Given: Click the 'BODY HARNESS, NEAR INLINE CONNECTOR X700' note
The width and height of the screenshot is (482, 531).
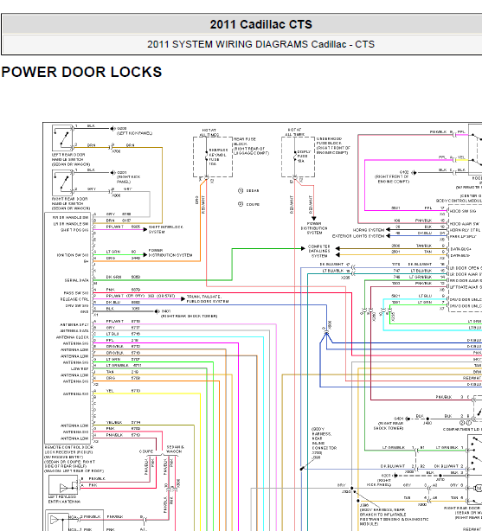Looking at the screenshot, I should pyautogui.click(x=324, y=440).
